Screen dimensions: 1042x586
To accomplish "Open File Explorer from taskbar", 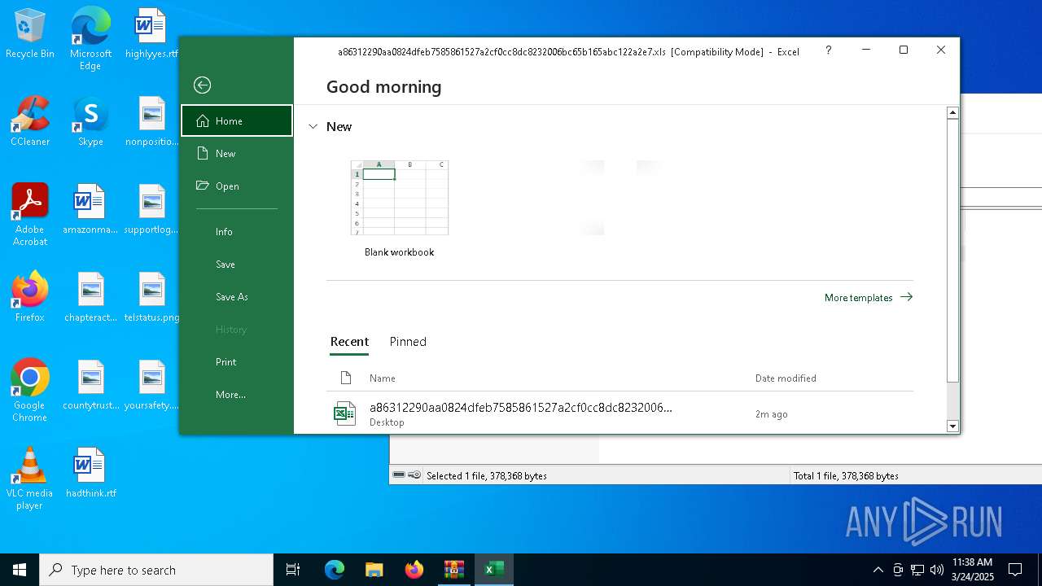I will 374,570.
